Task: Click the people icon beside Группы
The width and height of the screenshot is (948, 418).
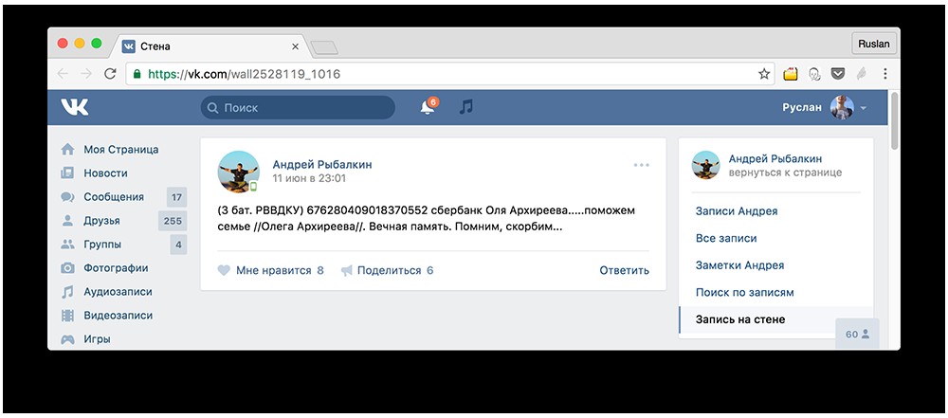Action: (x=67, y=245)
